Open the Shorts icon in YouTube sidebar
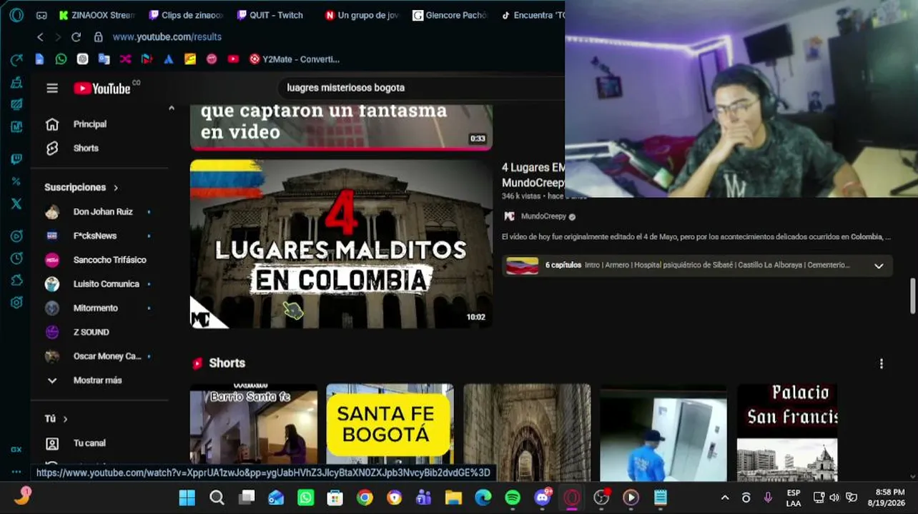 (52, 148)
